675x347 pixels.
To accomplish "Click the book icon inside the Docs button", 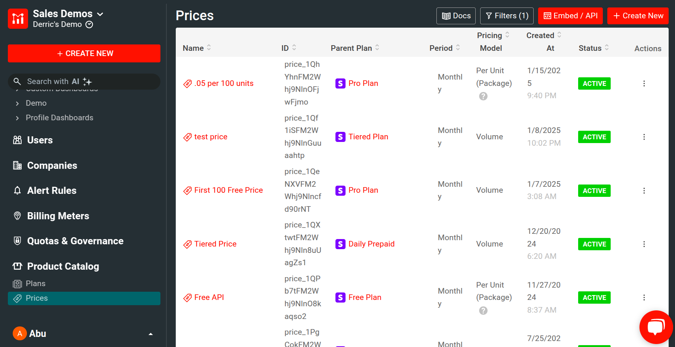I will (x=446, y=16).
